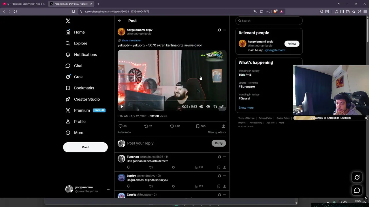Follow hergelemami arşiv
The height and width of the screenshot is (207, 369).
click(x=292, y=44)
